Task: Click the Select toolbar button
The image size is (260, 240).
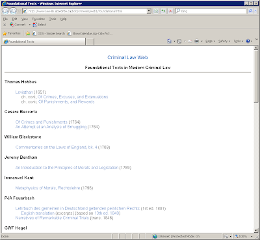Action: [x=39, y=25]
